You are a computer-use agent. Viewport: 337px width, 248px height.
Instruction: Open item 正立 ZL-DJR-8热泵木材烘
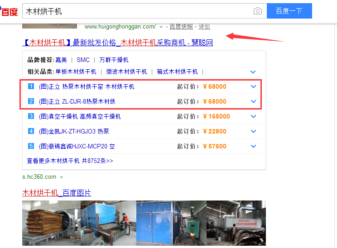77,101
